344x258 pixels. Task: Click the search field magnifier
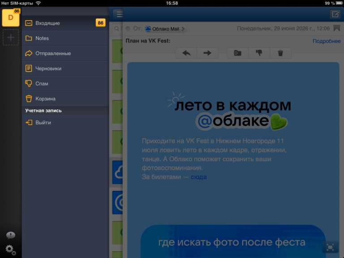point(117,29)
